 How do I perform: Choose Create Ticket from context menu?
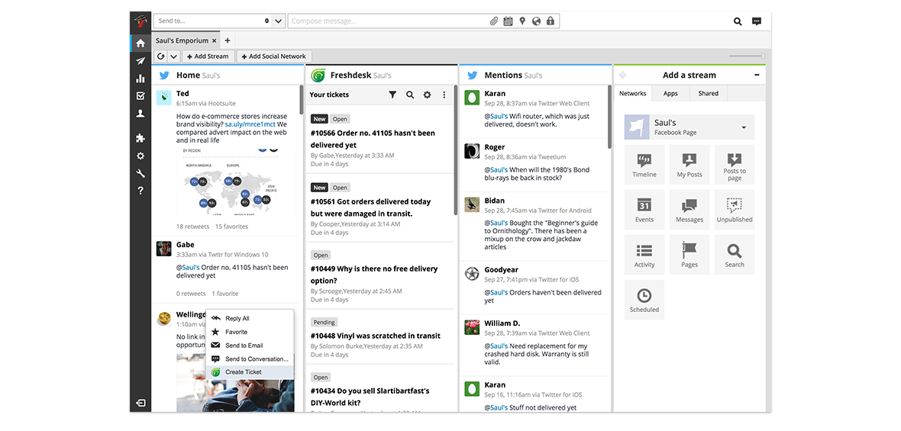click(250, 372)
